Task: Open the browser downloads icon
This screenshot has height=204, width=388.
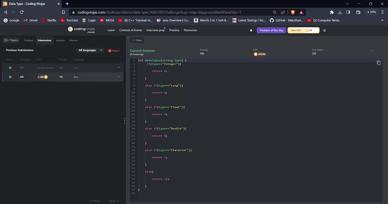Action: pyautogui.click(x=340, y=12)
